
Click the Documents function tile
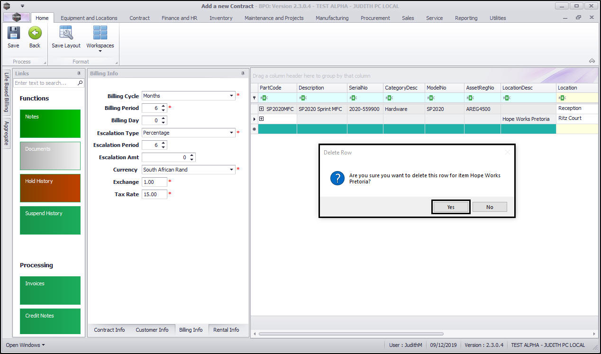(50, 156)
